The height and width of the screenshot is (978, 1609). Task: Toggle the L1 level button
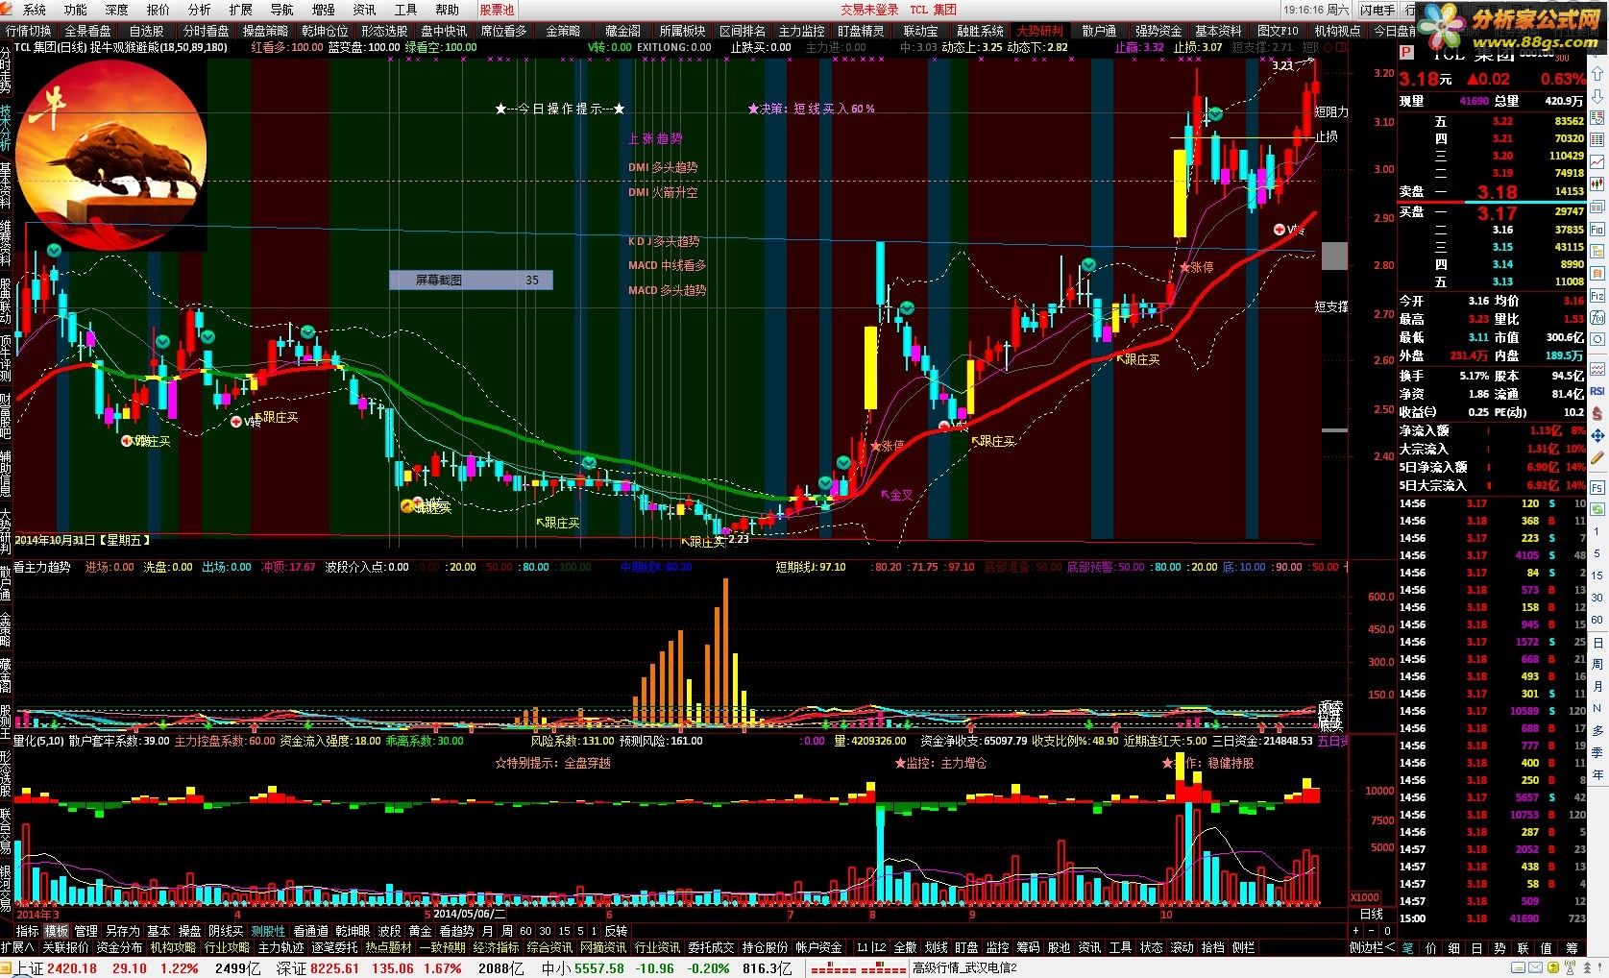tap(863, 947)
